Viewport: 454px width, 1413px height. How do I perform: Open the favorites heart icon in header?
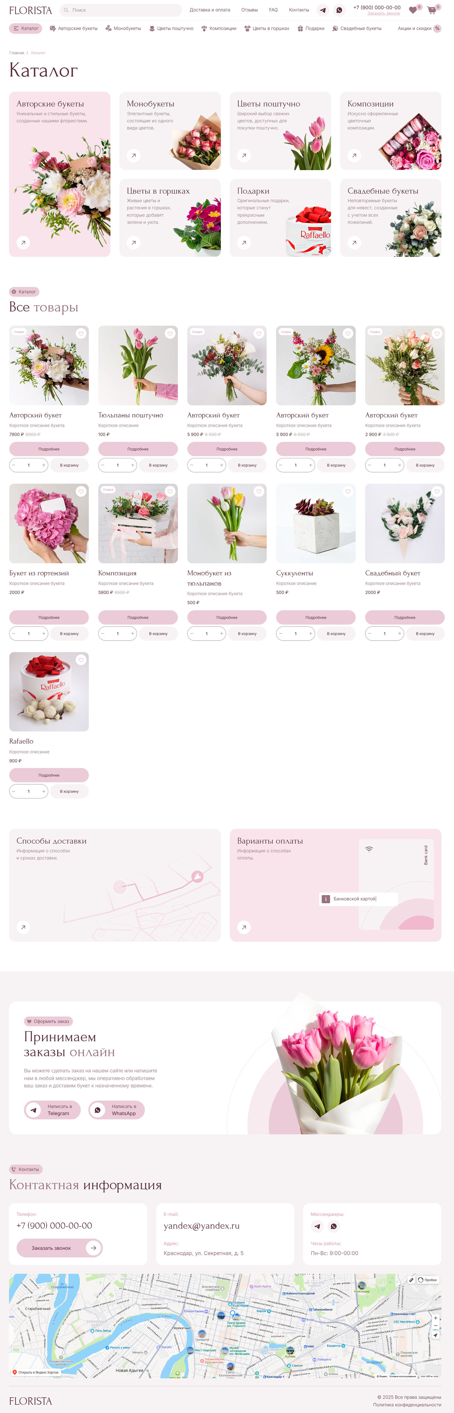coord(413,10)
